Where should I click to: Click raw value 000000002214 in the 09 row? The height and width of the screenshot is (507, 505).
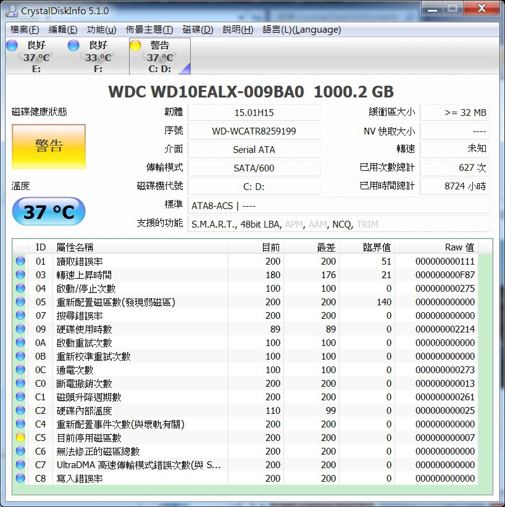tap(445, 329)
